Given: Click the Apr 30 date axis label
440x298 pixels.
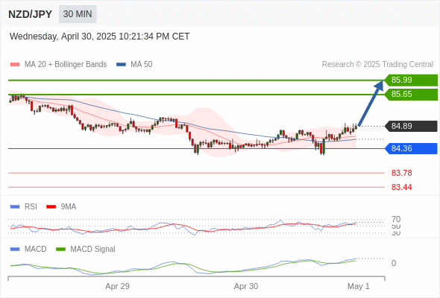Looking at the screenshot, I should click(x=246, y=286).
